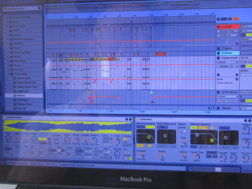252x189 pixels.
Task: Toggle the Loop button in the sampler
Action: (43, 139)
